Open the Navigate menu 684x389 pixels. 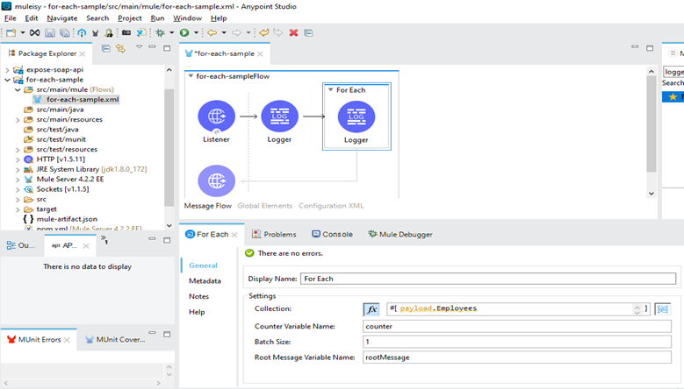tap(61, 18)
